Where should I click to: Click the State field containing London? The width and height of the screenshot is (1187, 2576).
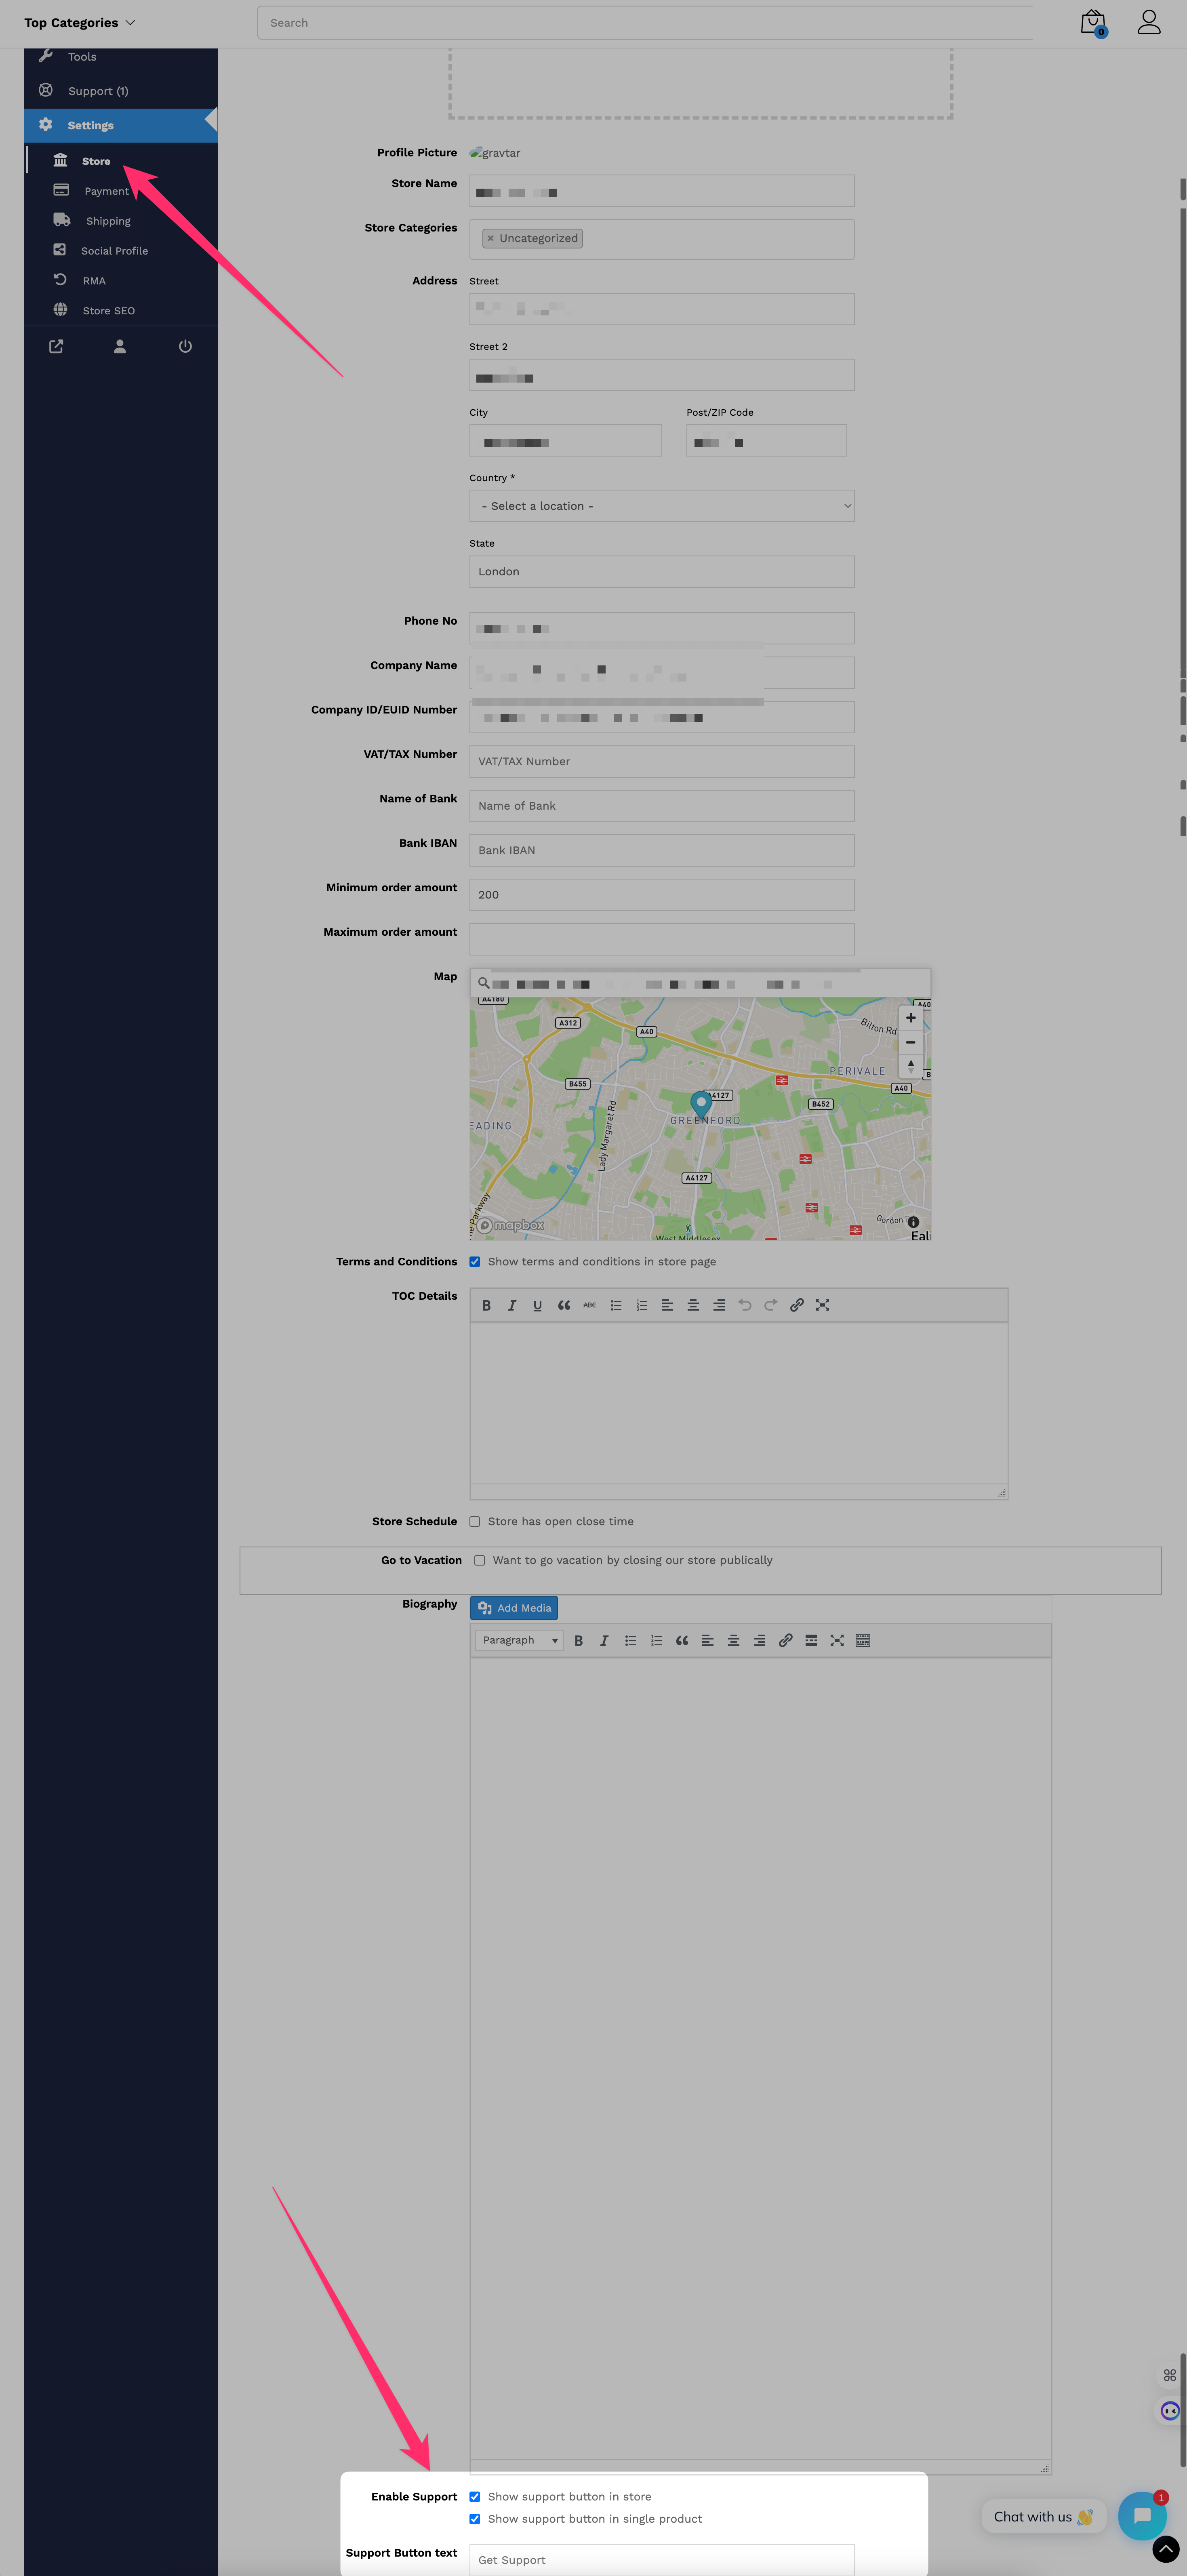[x=662, y=572]
